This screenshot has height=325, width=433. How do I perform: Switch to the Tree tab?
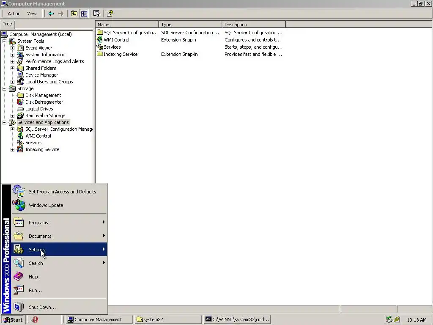tap(8, 24)
